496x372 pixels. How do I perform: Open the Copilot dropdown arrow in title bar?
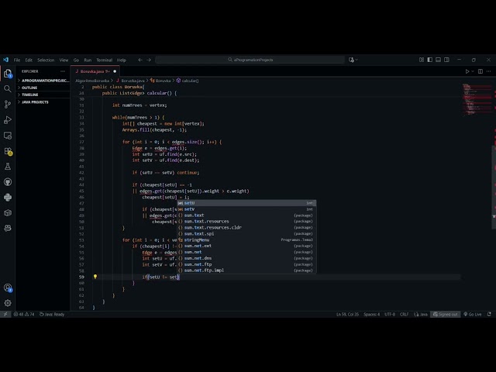[356, 60]
